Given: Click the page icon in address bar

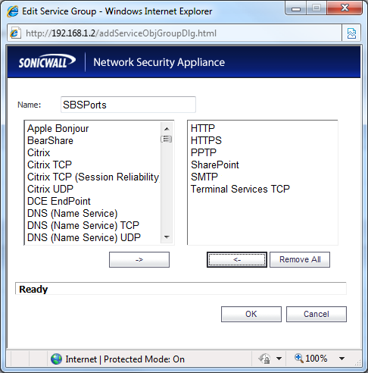Looking at the screenshot, I should [15, 33].
